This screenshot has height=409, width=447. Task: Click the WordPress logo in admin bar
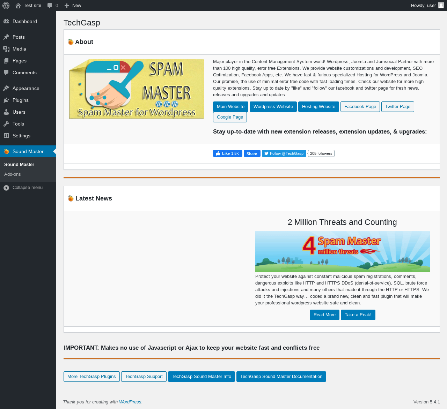tap(6, 6)
